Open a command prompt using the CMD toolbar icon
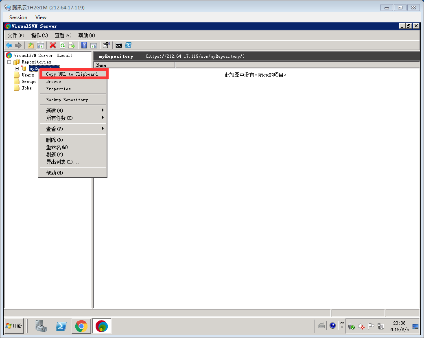The width and height of the screenshot is (424, 338). [119, 45]
